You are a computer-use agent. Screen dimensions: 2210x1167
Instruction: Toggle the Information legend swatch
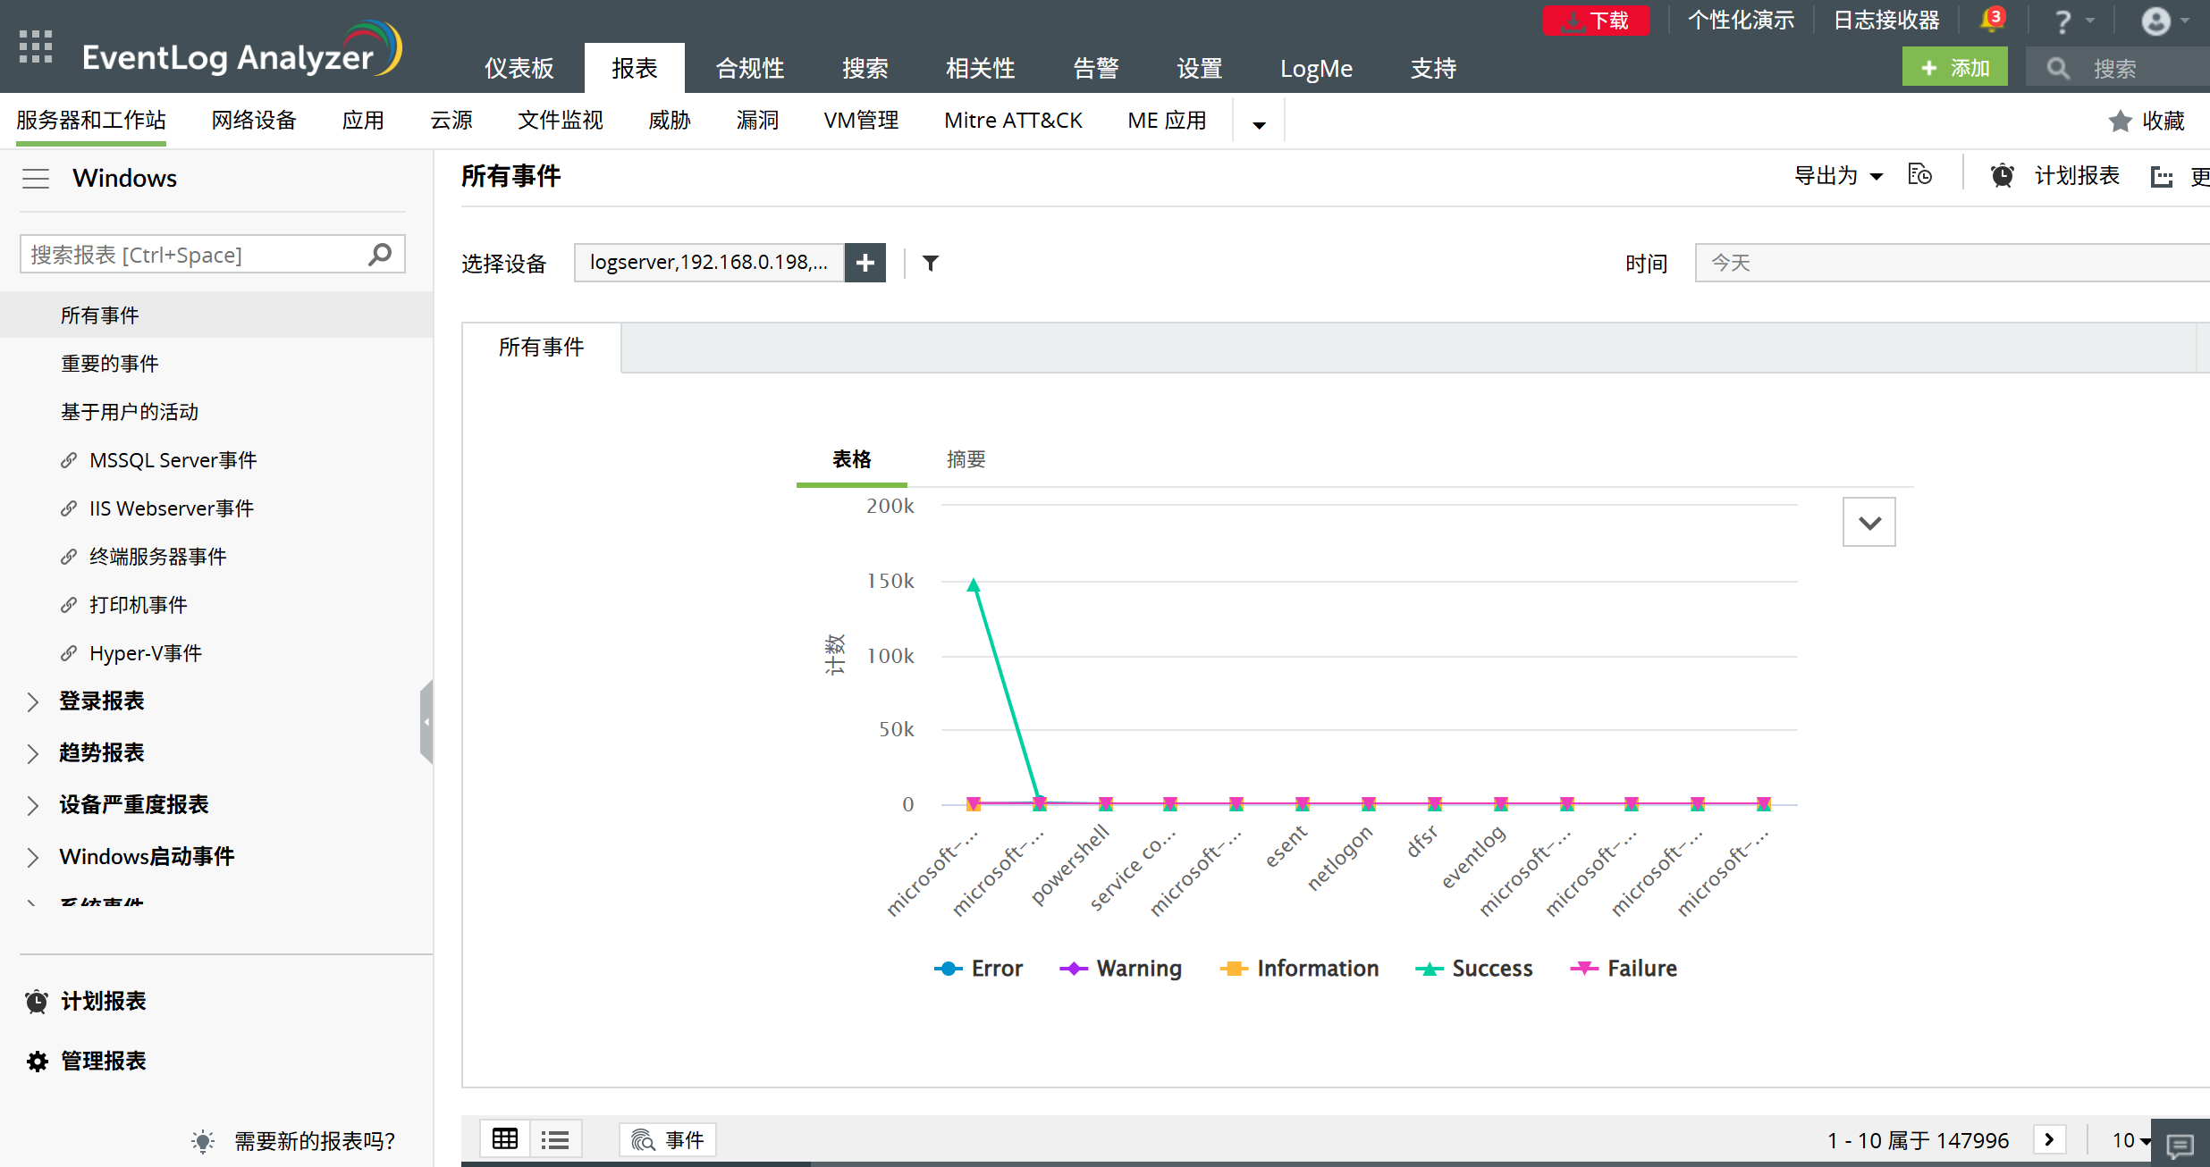point(1234,969)
